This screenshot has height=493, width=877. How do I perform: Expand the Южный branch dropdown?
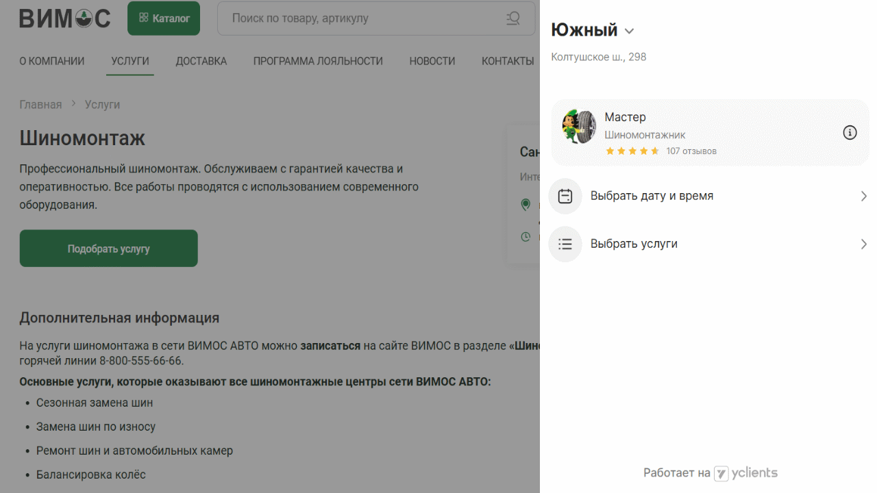click(x=630, y=31)
